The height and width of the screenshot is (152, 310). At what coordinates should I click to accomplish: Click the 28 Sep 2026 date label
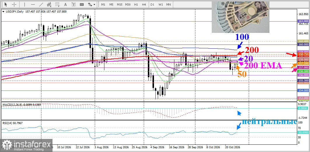(196, 147)
